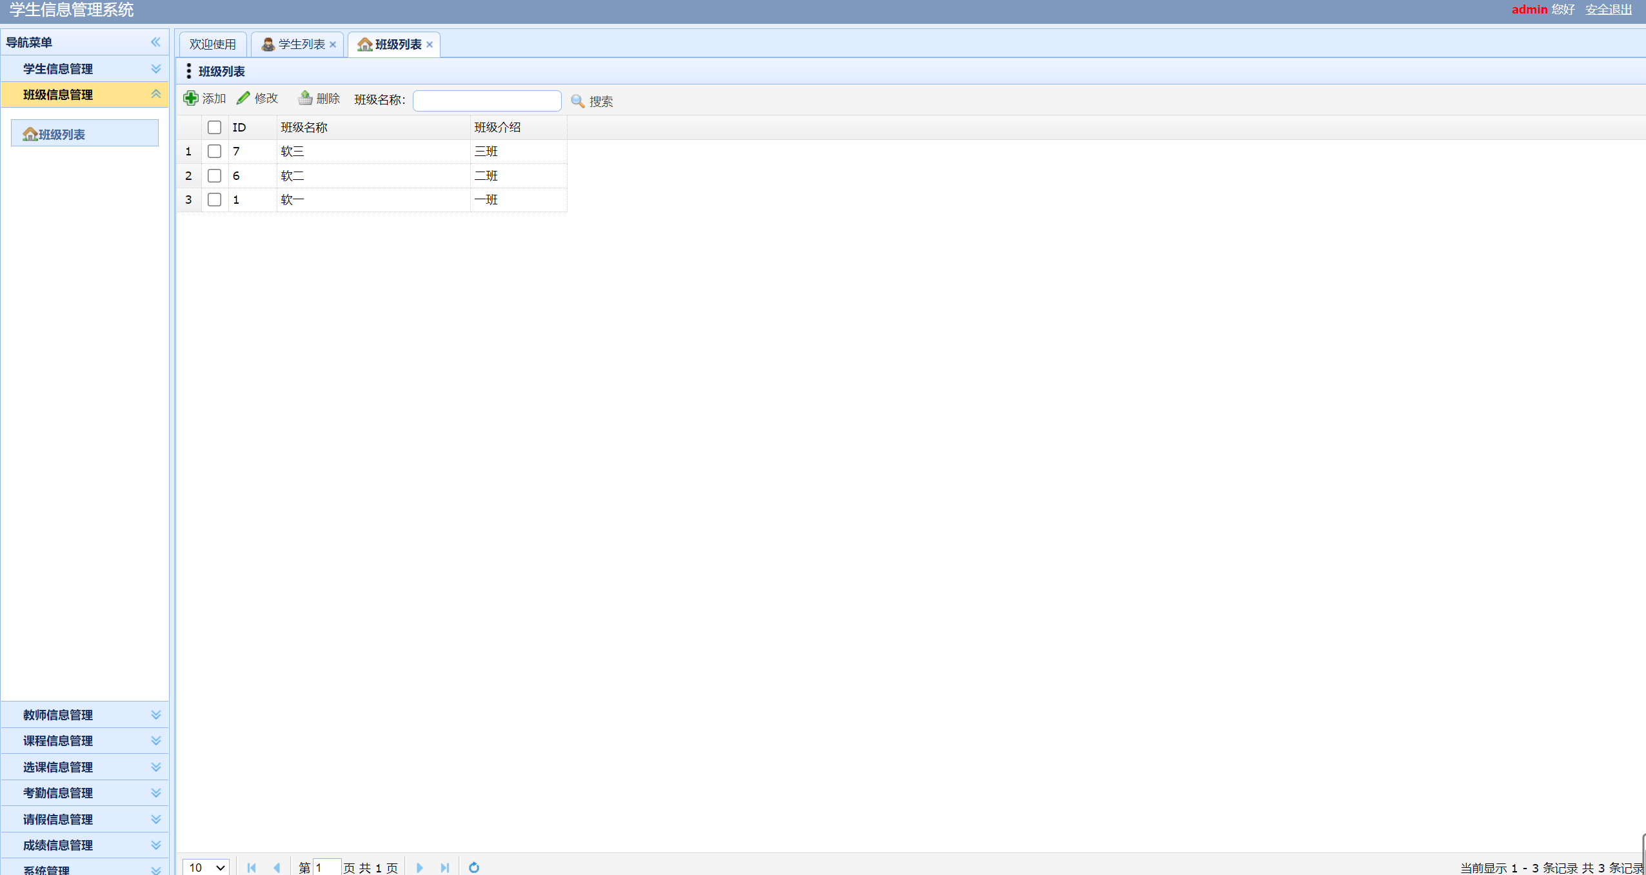
Task: Click the 二班 description cell
Action: (519, 175)
